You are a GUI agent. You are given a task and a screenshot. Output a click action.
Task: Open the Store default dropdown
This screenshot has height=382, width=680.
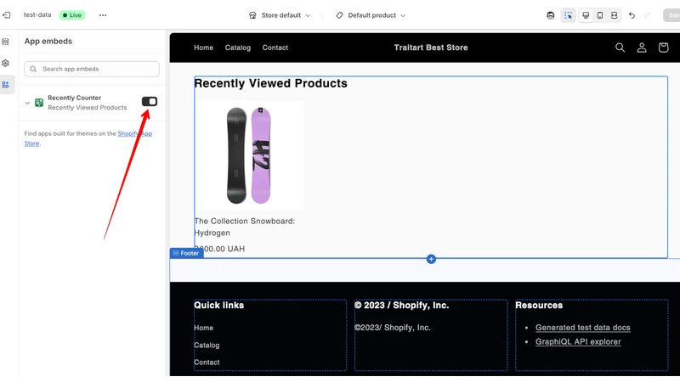(280, 15)
